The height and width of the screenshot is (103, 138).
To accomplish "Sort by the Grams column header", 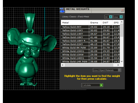I will pyautogui.click(x=95, y=23).
